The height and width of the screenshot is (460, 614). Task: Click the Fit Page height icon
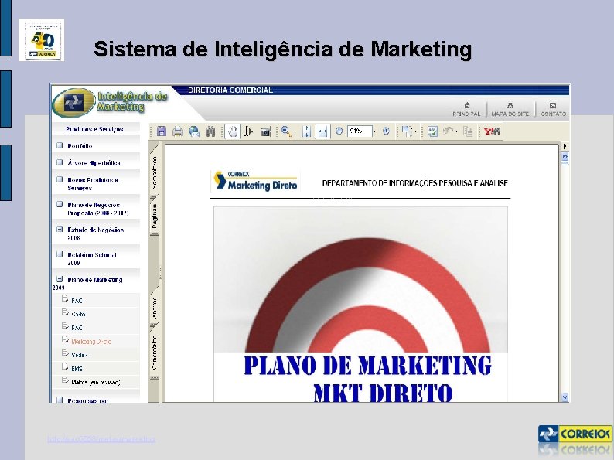[x=306, y=131]
